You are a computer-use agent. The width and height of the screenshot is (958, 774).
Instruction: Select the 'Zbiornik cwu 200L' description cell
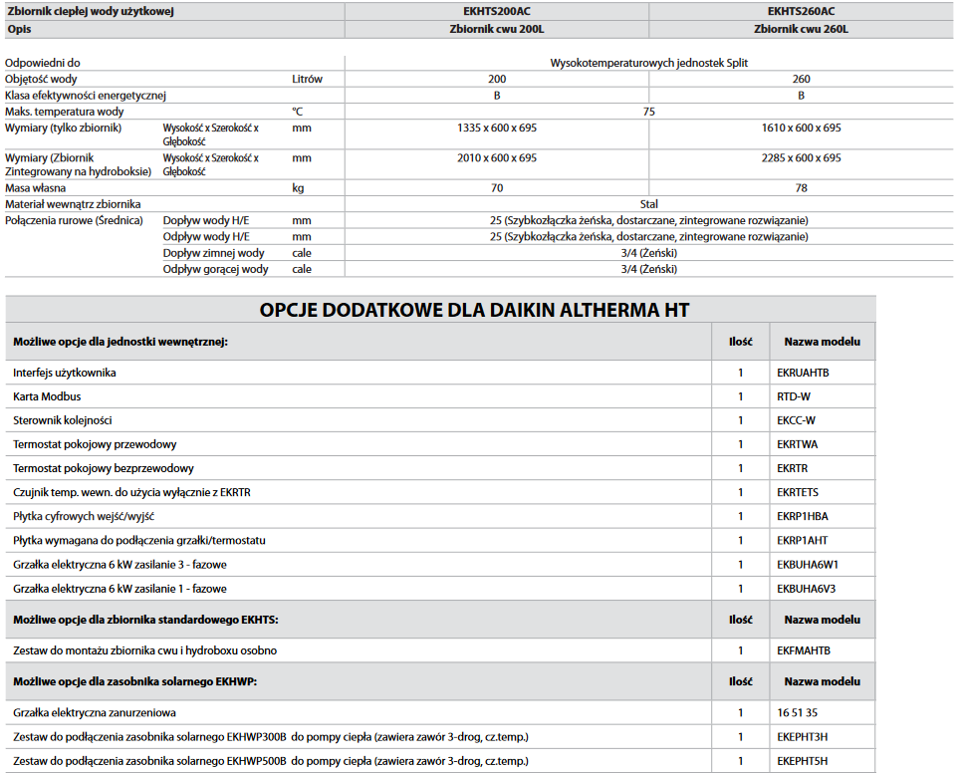(x=496, y=29)
